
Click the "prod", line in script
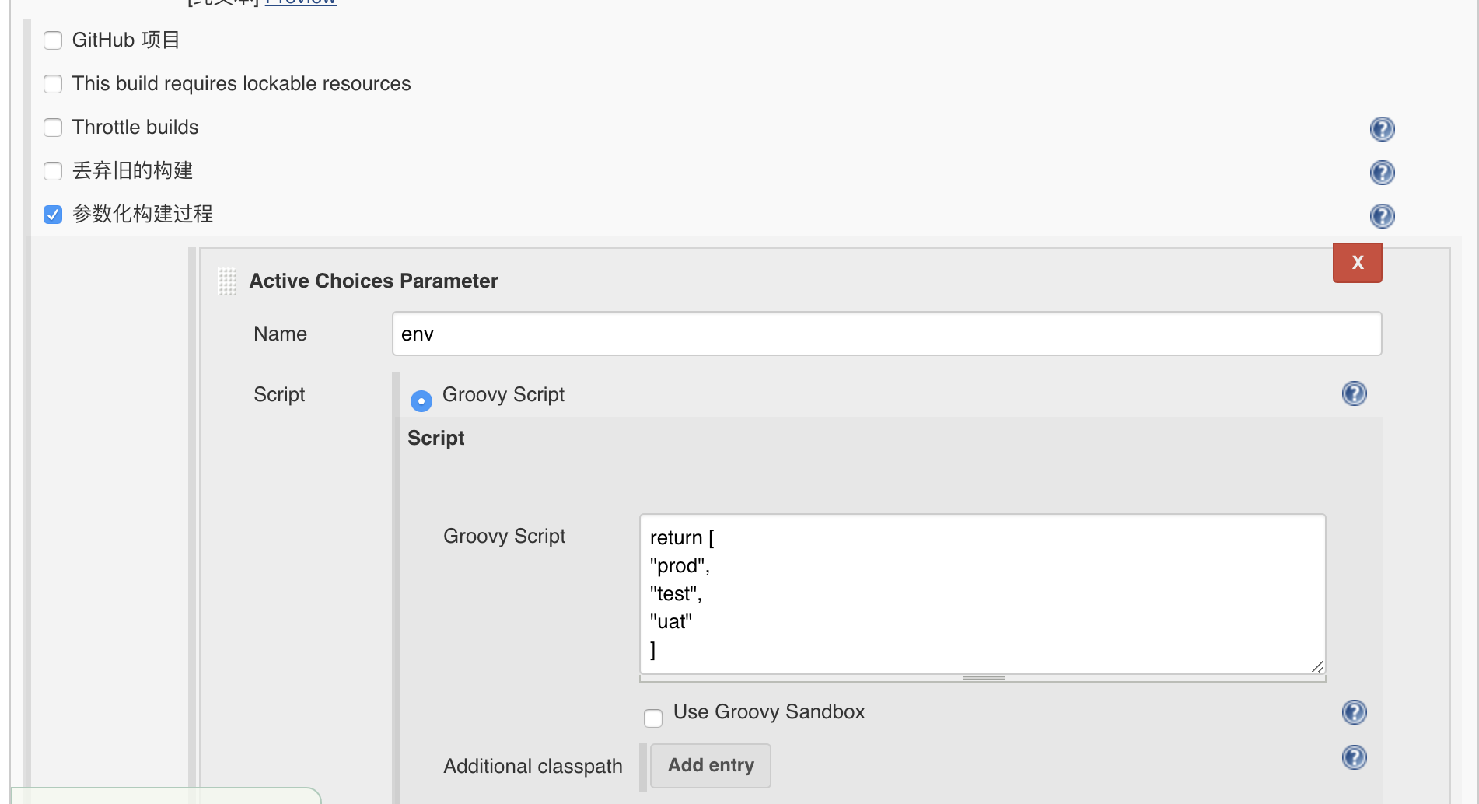(680, 566)
